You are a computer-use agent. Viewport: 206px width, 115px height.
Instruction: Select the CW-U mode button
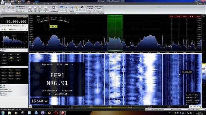4,57
